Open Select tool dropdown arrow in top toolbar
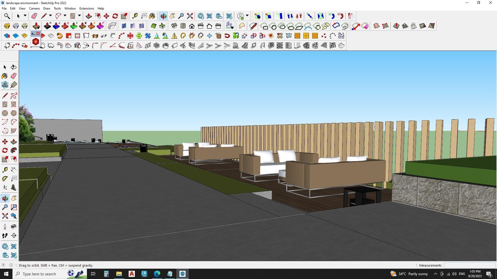The height and width of the screenshot is (279, 497). tap(25, 16)
